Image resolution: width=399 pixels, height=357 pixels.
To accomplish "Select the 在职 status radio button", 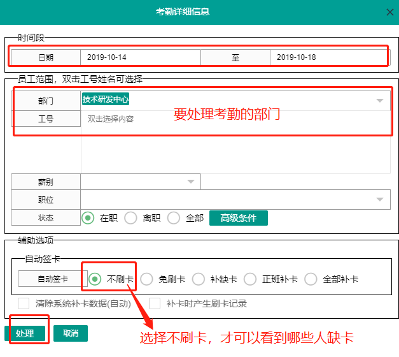I will (x=88, y=218).
